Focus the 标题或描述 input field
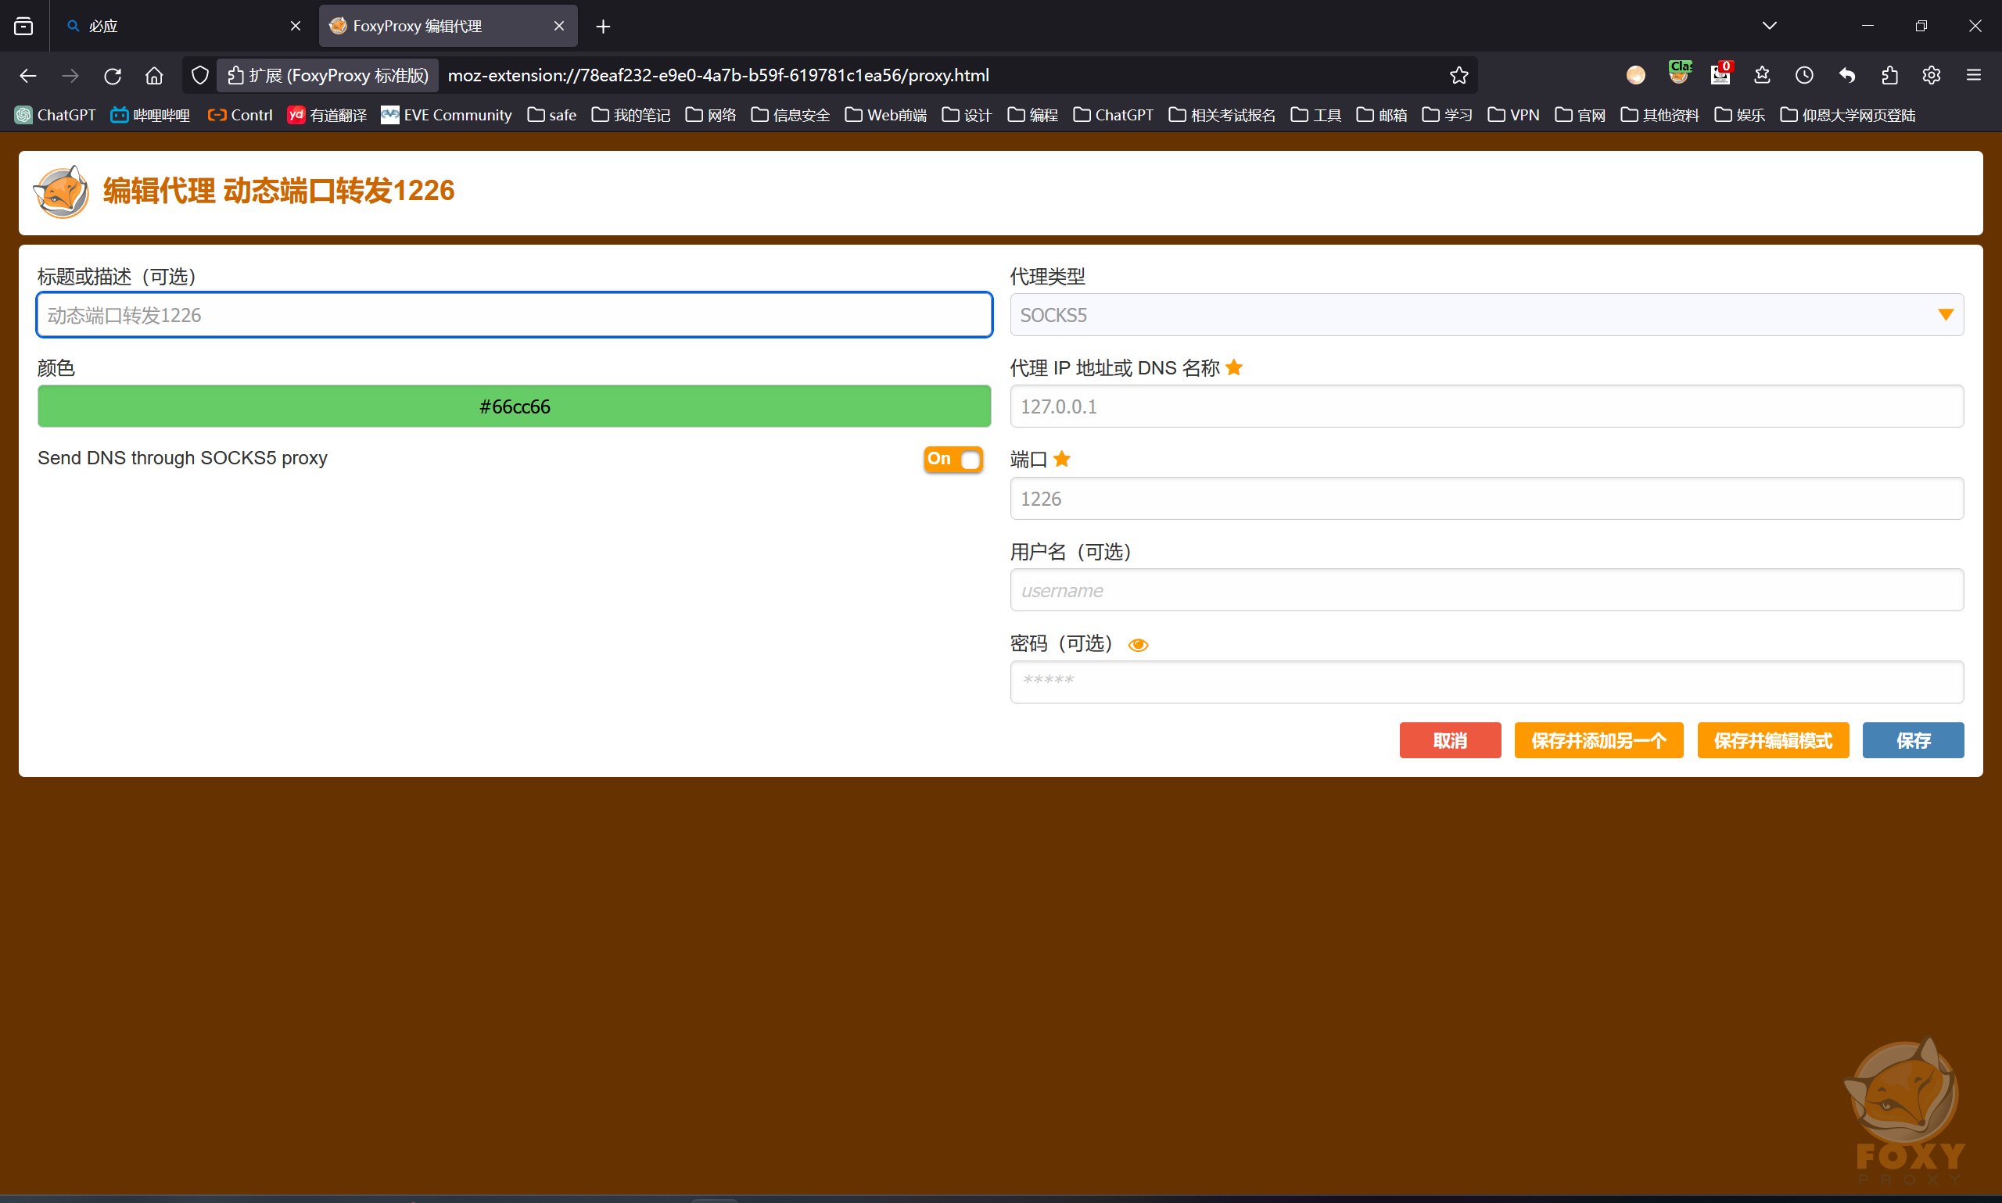This screenshot has width=2002, height=1203. 514,314
